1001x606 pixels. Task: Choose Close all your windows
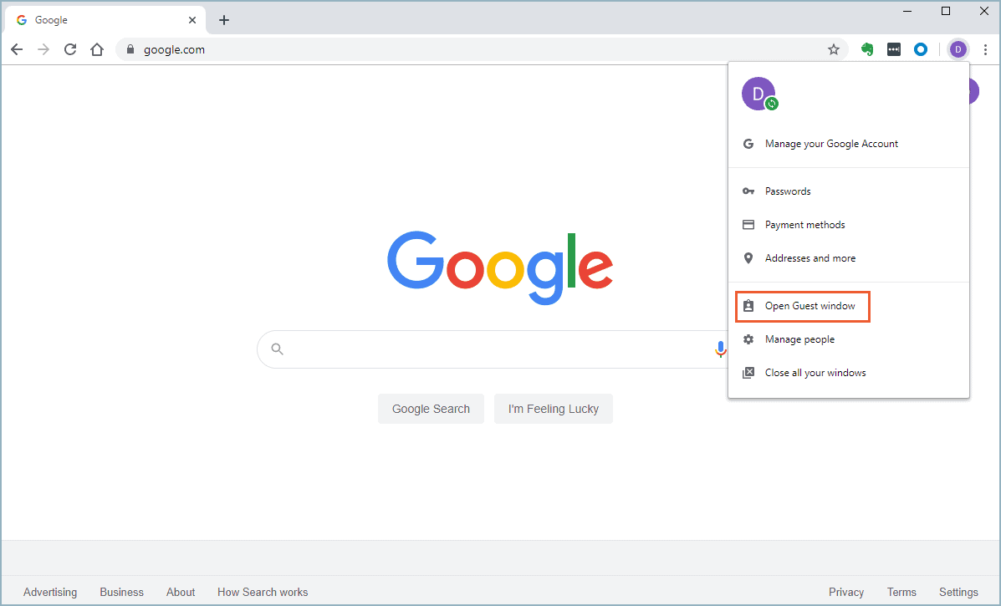849,373
